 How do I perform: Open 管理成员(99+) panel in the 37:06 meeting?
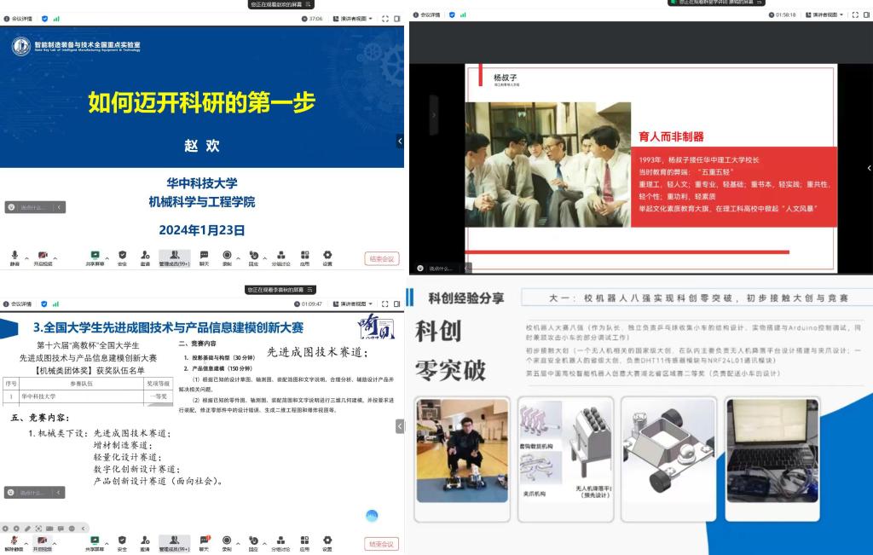tap(175, 256)
